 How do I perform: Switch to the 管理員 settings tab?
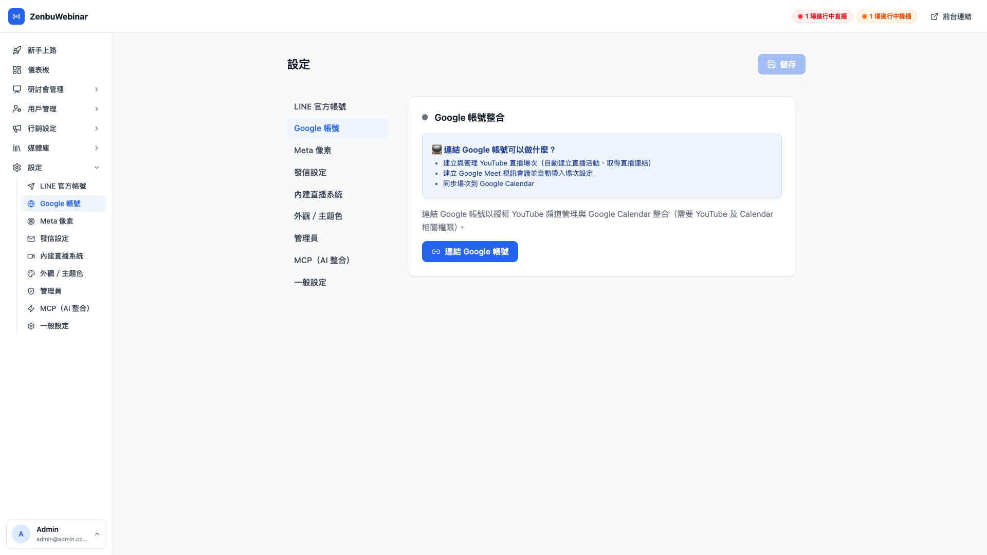[338, 238]
